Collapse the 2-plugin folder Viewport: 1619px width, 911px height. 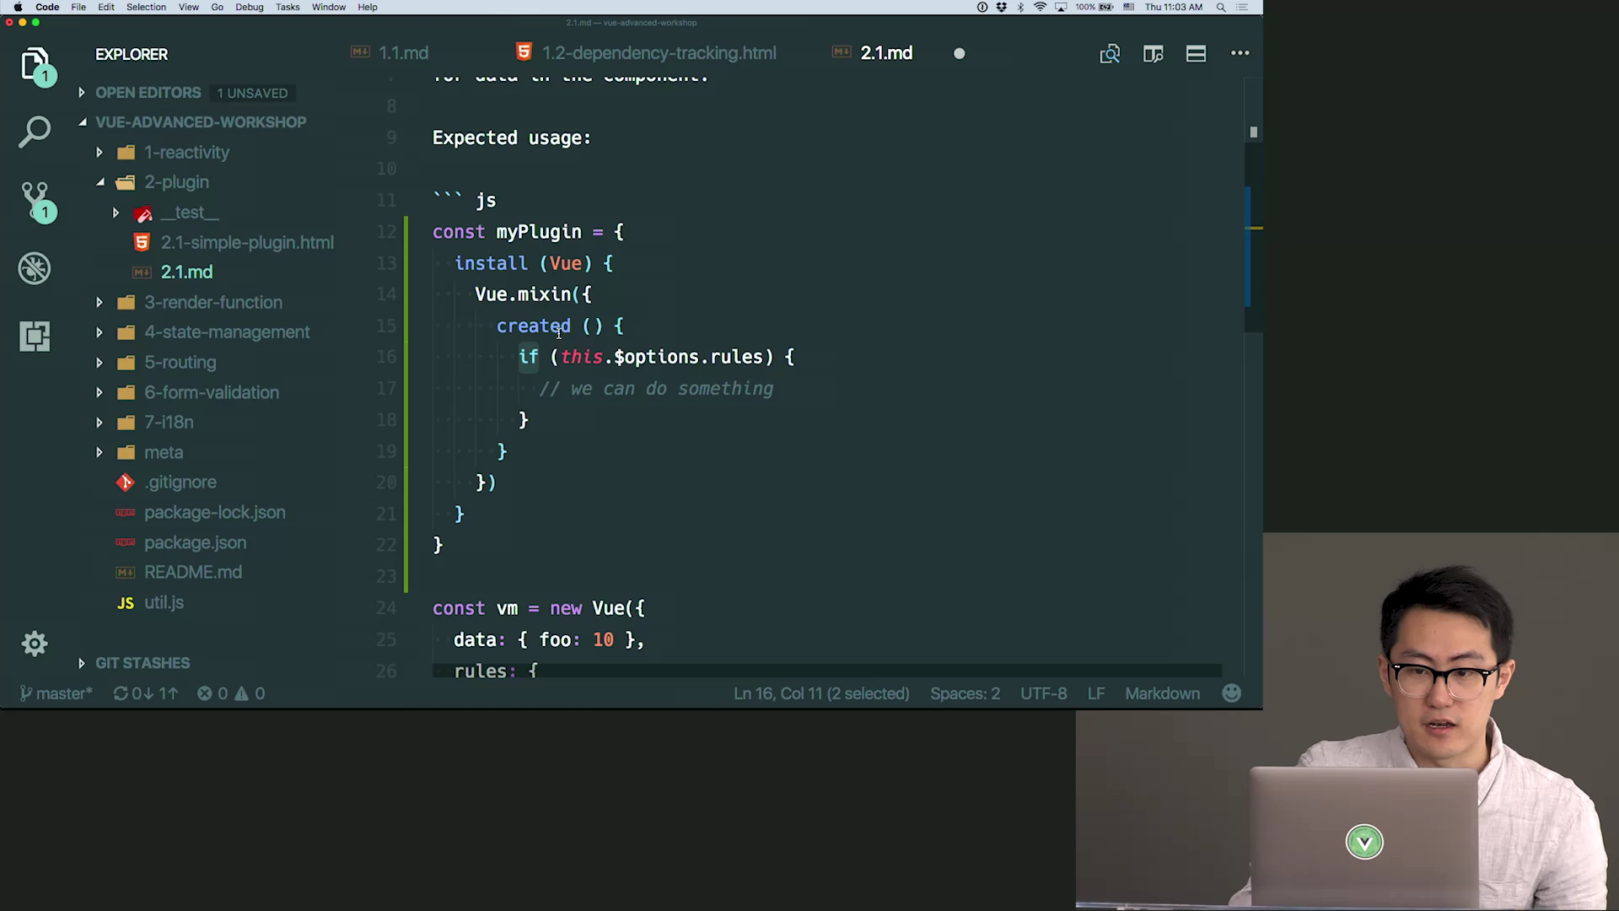click(100, 182)
